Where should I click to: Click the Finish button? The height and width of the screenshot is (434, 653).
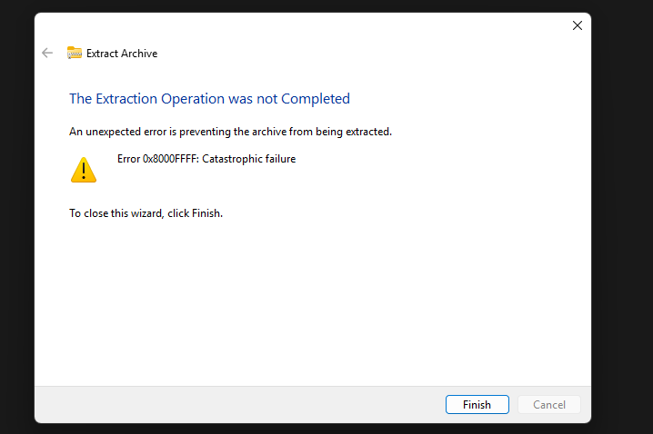[477, 404]
